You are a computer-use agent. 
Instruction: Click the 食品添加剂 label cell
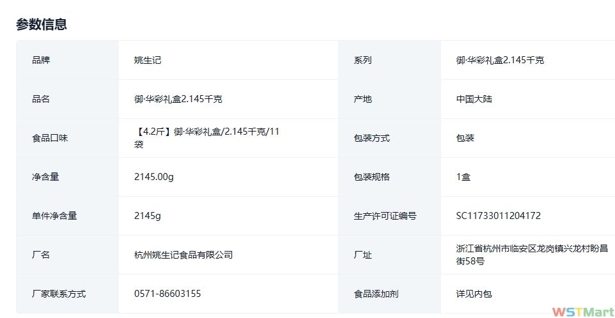[376, 294]
